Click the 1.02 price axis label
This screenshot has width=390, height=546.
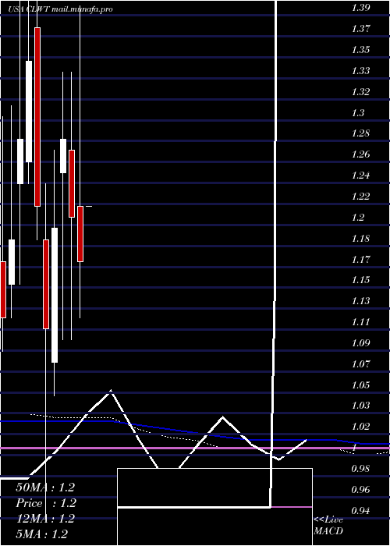coord(360,427)
